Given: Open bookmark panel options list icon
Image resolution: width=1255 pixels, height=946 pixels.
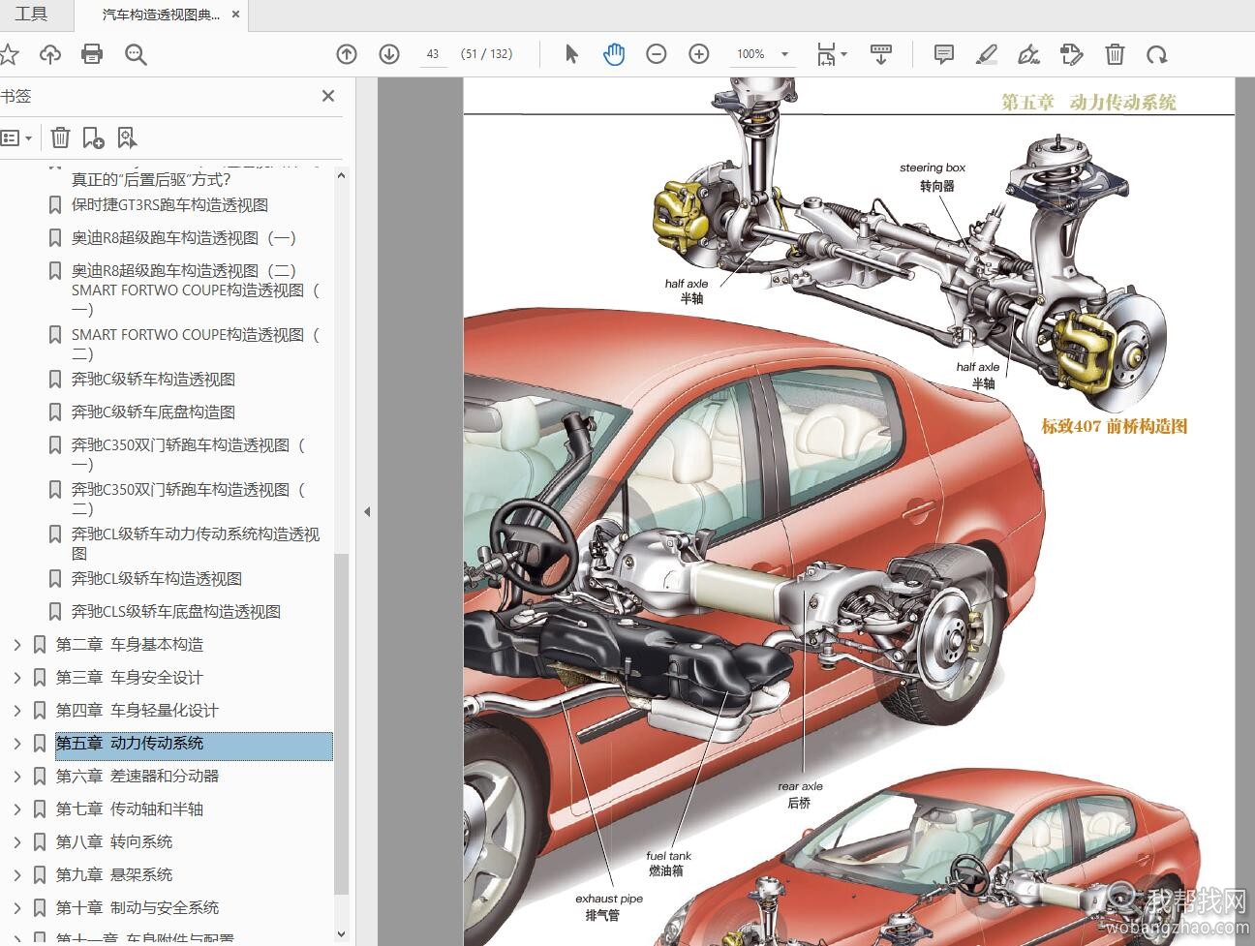Looking at the screenshot, I should click(x=16, y=137).
